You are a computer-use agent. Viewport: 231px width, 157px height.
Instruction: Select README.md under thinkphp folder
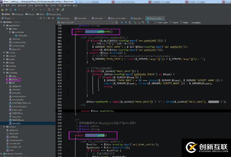(x=16, y=120)
